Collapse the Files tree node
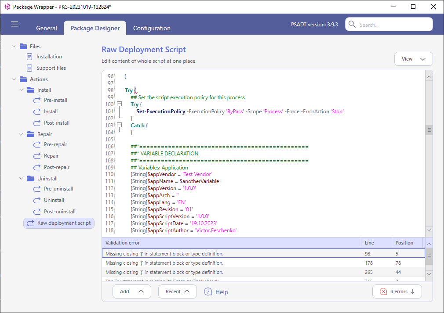Image resolution: width=444 pixels, height=313 pixels. tap(14, 47)
